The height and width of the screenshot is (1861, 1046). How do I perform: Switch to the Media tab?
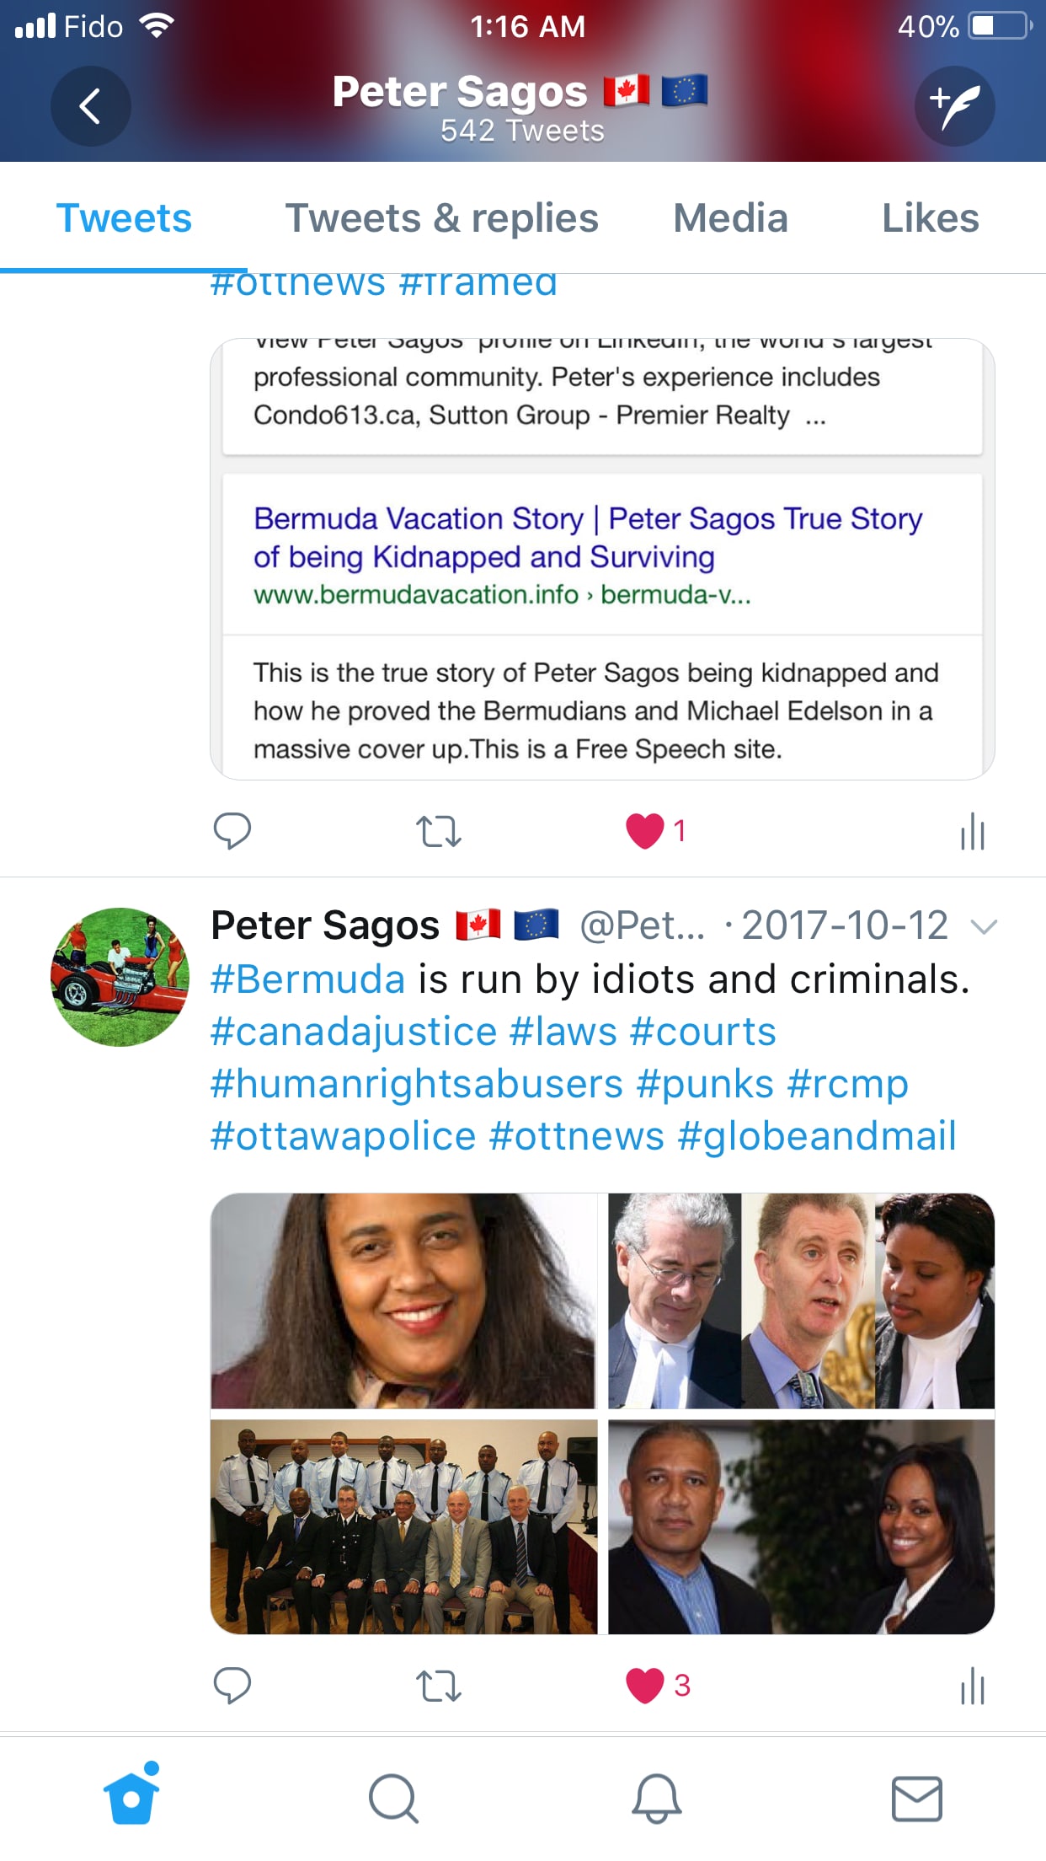pyautogui.click(x=730, y=218)
